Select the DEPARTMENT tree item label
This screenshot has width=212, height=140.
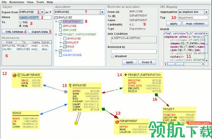point(73,22)
